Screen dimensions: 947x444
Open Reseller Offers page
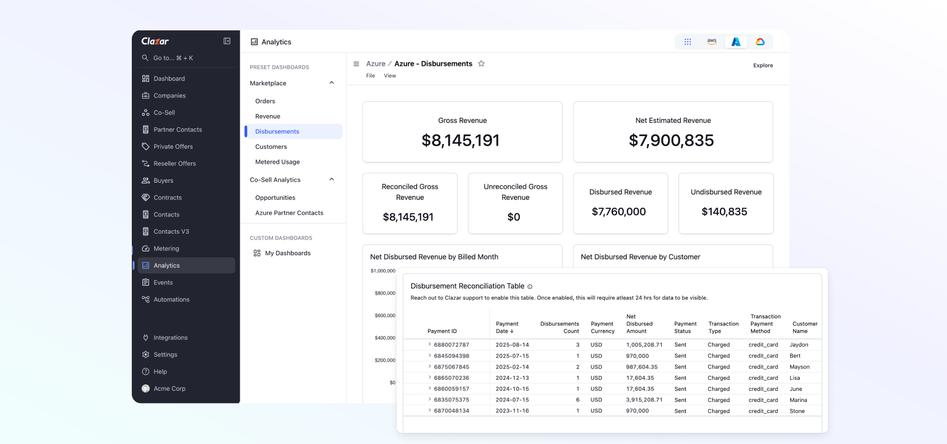pyautogui.click(x=186, y=163)
